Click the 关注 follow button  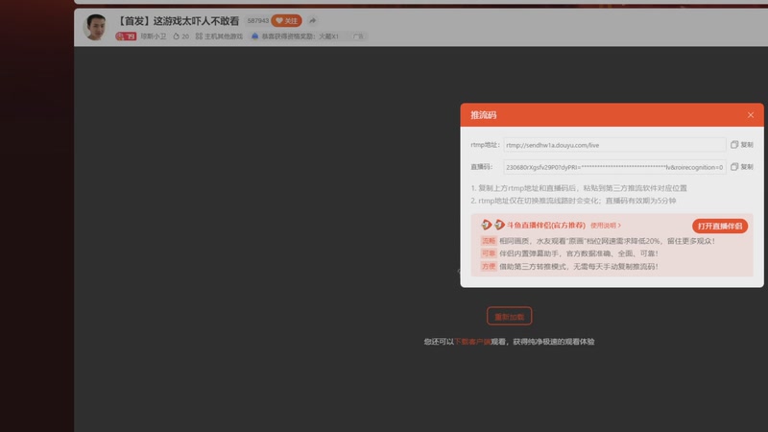tap(286, 20)
